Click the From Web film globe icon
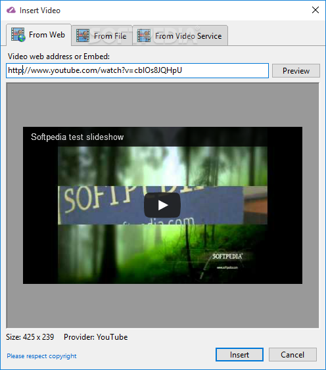326x370 pixels. [18, 35]
